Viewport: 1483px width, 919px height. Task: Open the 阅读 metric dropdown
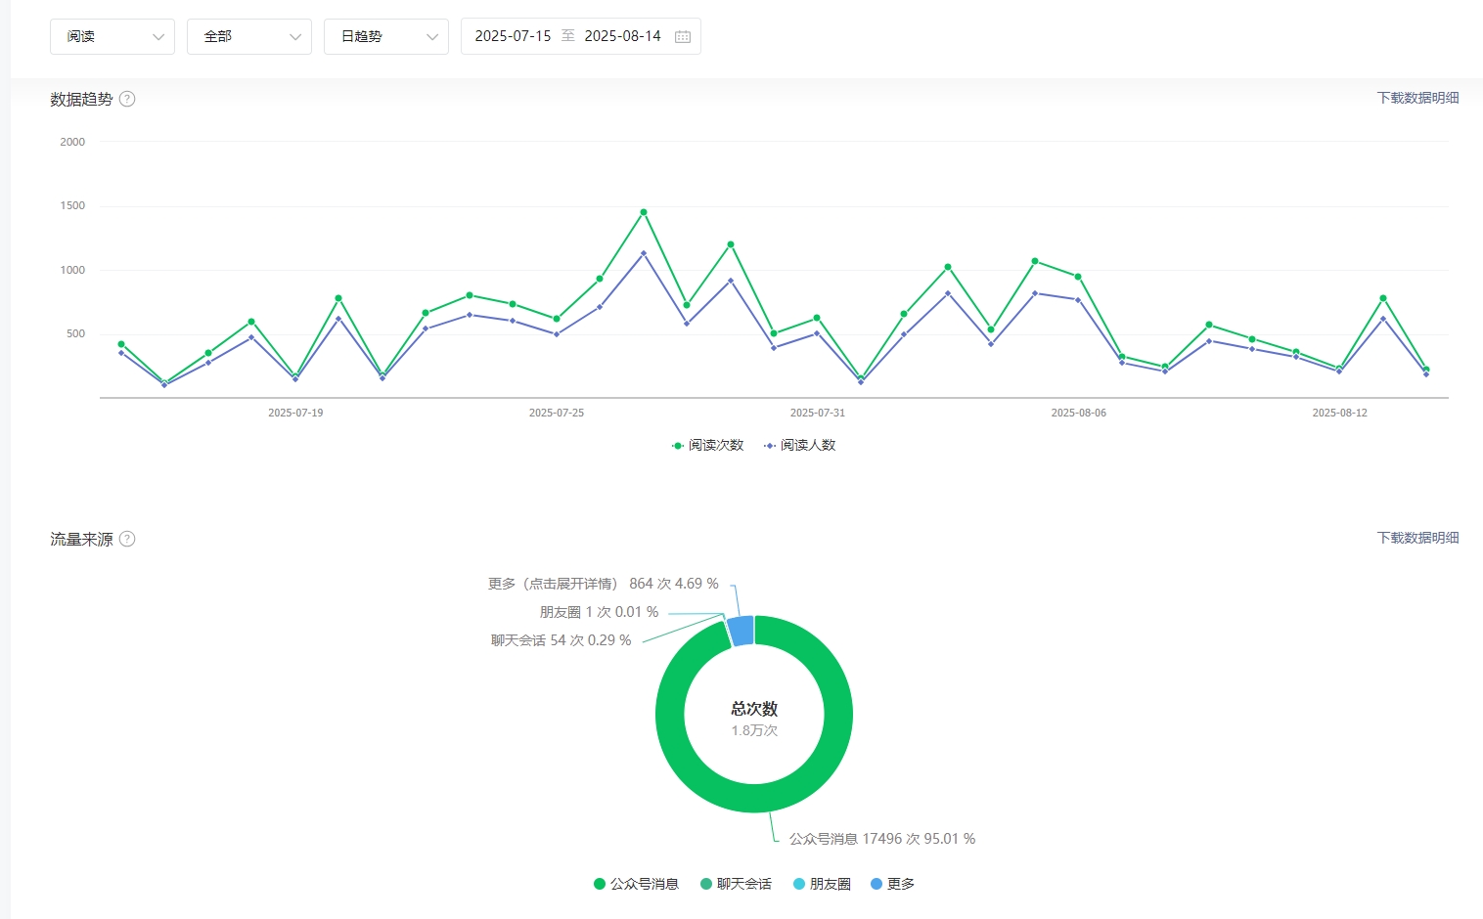click(x=112, y=36)
